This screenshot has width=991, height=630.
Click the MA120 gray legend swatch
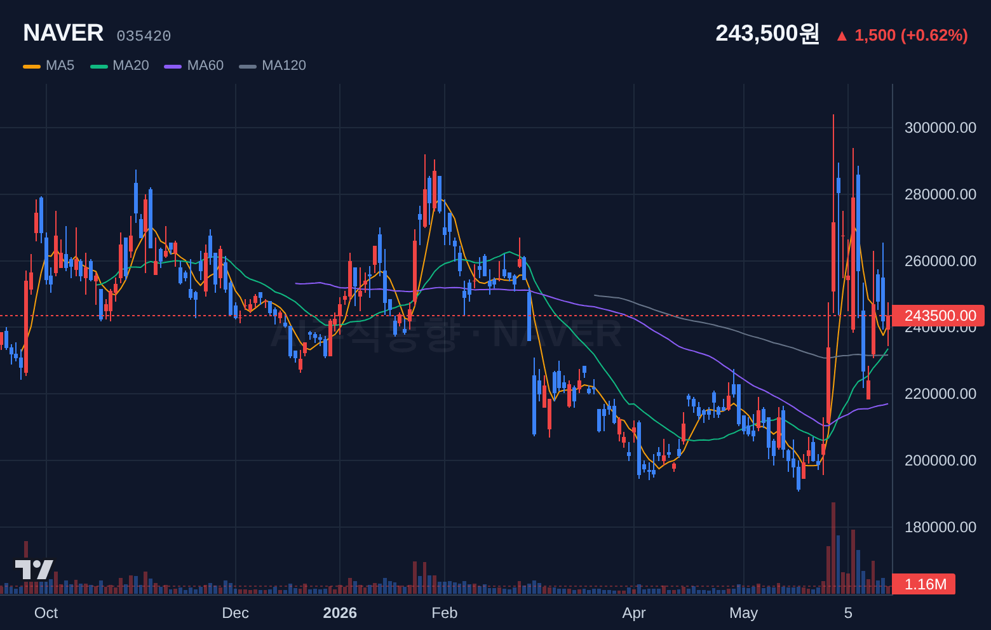tap(248, 66)
